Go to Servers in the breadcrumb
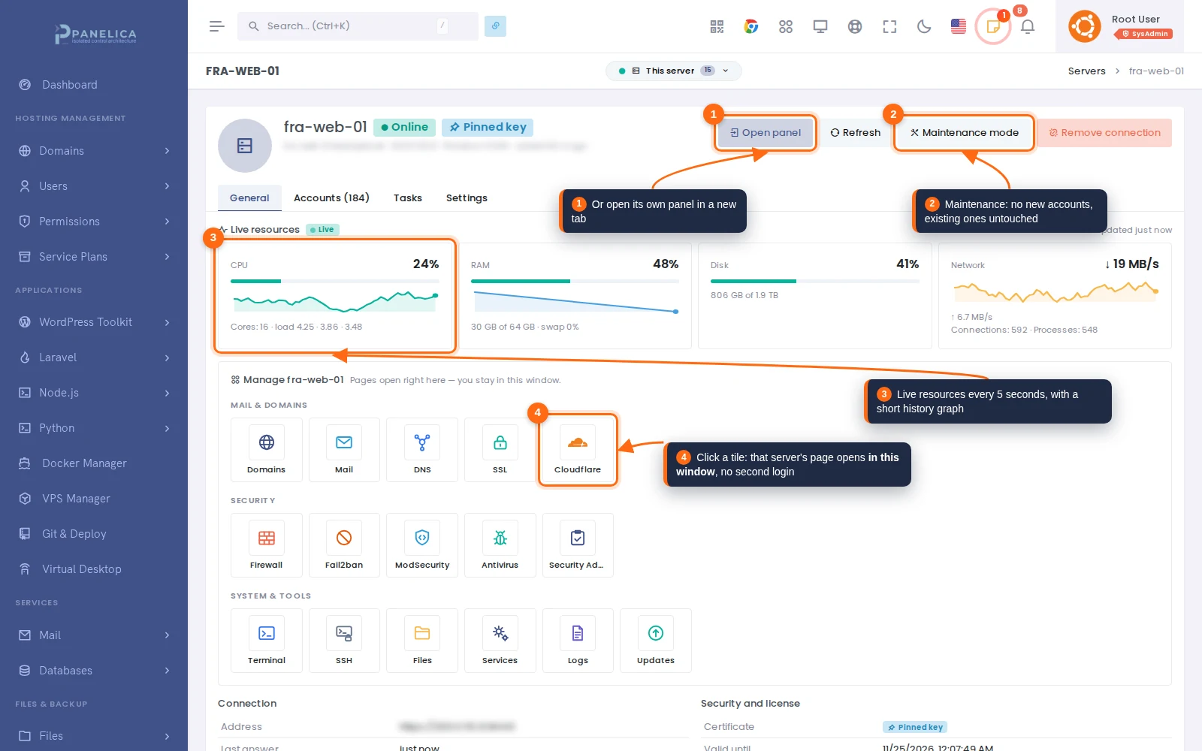 [1086, 71]
